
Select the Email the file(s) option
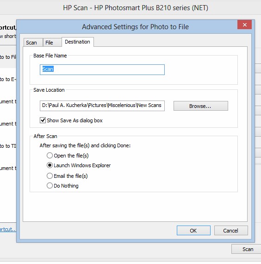pyautogui.click(x=50, y=176)
